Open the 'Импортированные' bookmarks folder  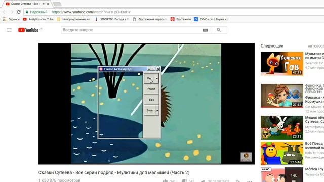click(x=73, y=19)
